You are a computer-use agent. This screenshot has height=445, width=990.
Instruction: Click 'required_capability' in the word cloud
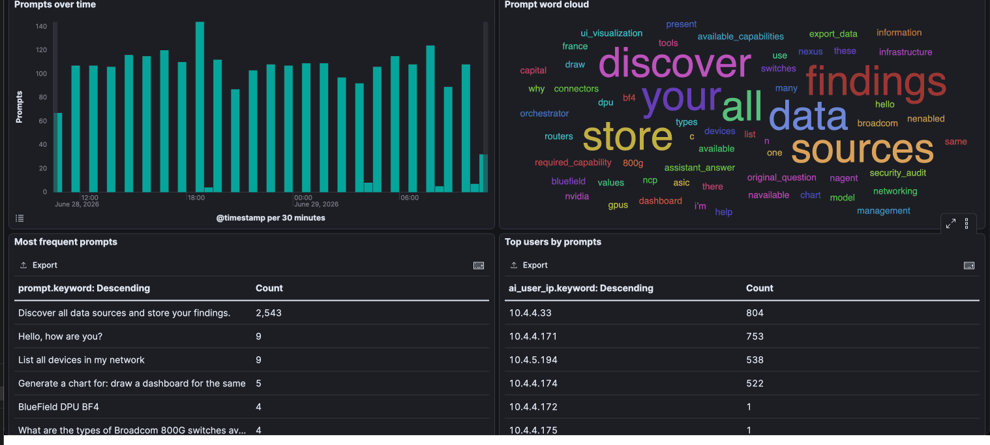click(x=573, y=162)
